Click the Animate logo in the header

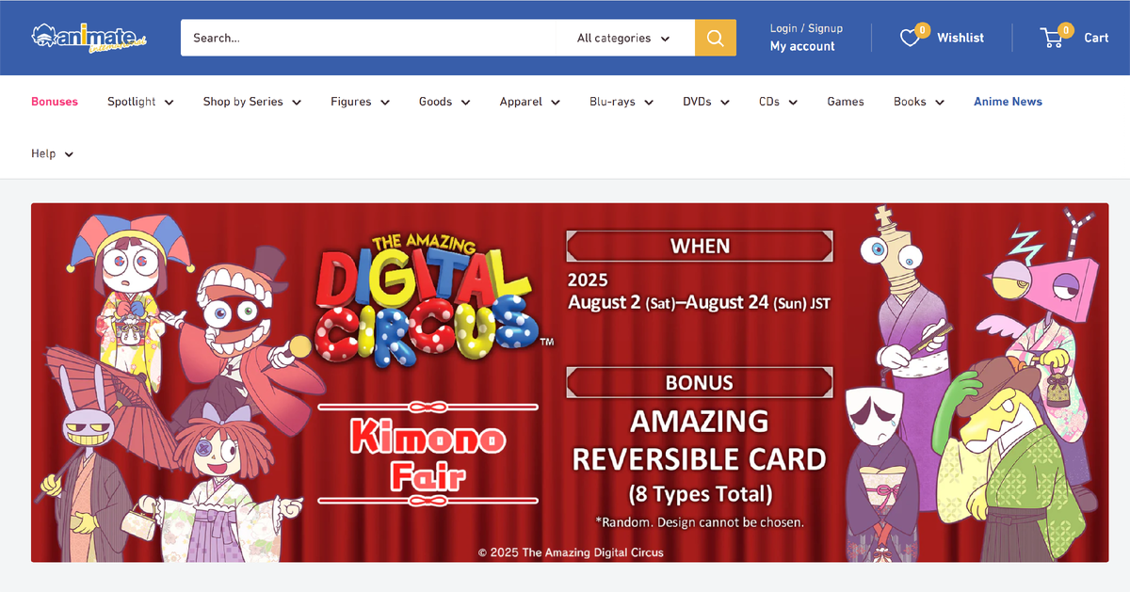pyautogui.click(x=90, y=38)
